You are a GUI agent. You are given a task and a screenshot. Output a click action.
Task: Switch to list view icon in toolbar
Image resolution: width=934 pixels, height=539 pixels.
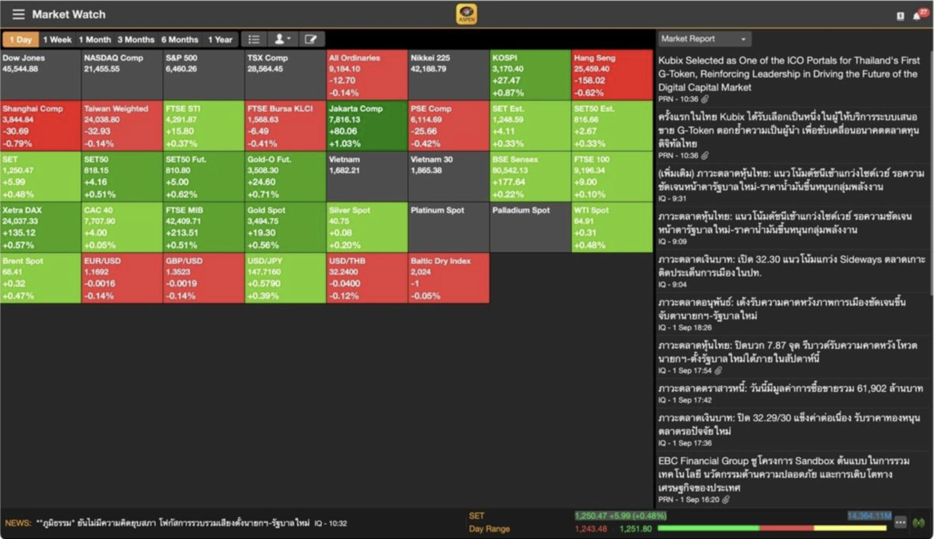254,39
